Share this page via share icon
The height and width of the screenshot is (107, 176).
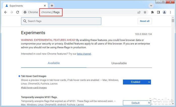coord(139,12)
